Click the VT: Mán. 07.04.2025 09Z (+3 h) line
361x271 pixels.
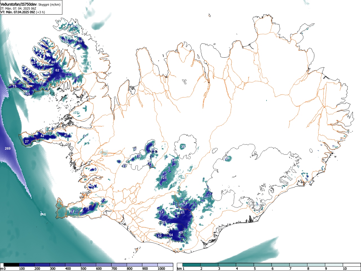coord(23,12)
